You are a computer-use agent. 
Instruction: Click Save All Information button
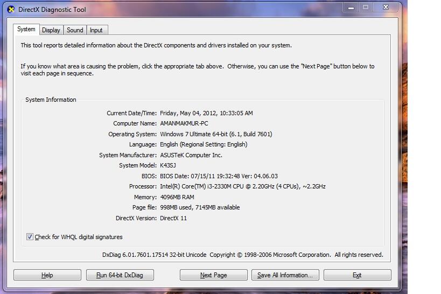click(285, 275)
